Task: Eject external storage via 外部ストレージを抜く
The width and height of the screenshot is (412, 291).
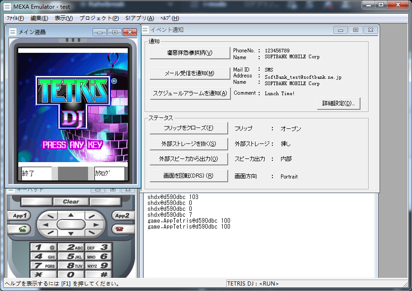Action: click(189, 143)
